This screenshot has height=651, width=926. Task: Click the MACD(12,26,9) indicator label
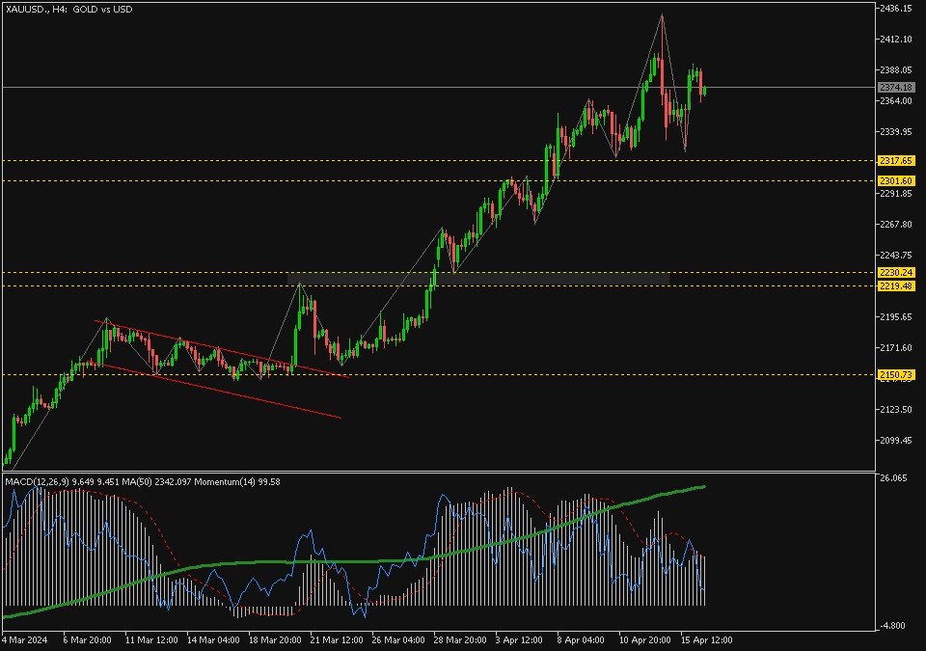click(x=39, y=481)
